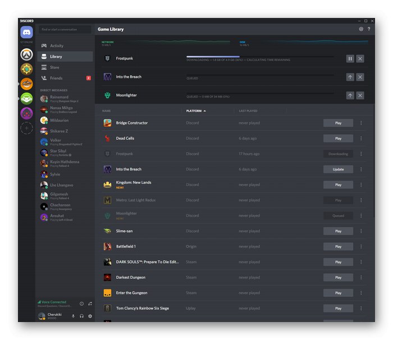Open direct message with Chacharoon

65,206
